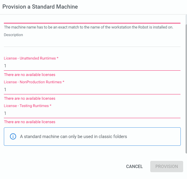Click the Description field label
This screenshot has width=187, height=179.
coord(13,35)
